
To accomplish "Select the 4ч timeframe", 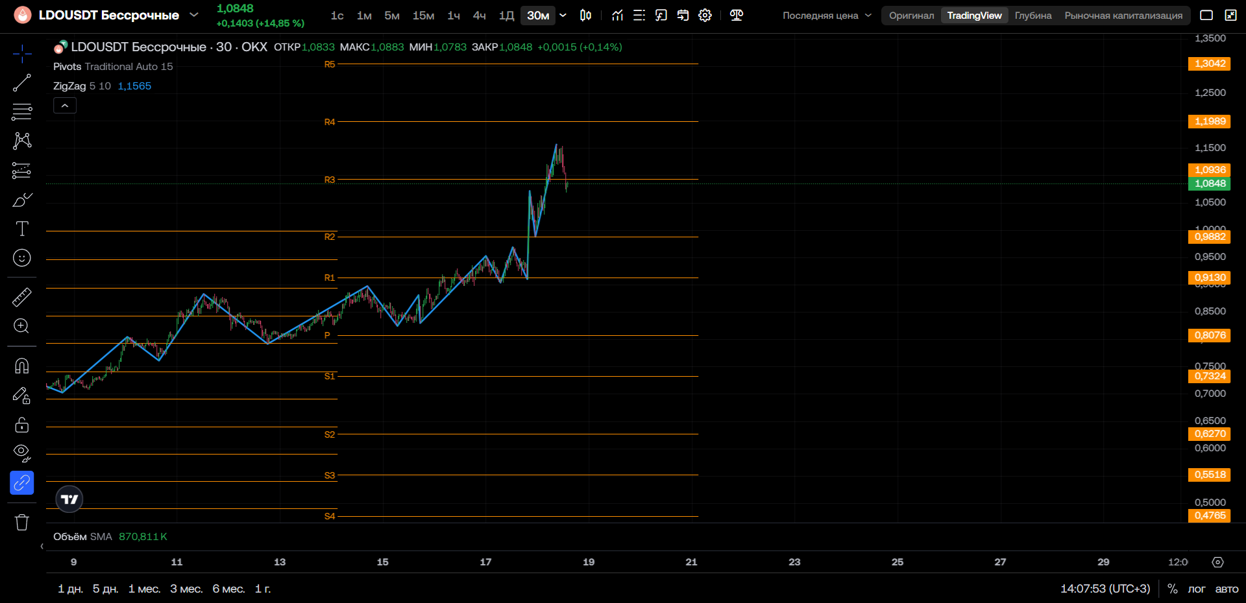I will coord(480,16).
